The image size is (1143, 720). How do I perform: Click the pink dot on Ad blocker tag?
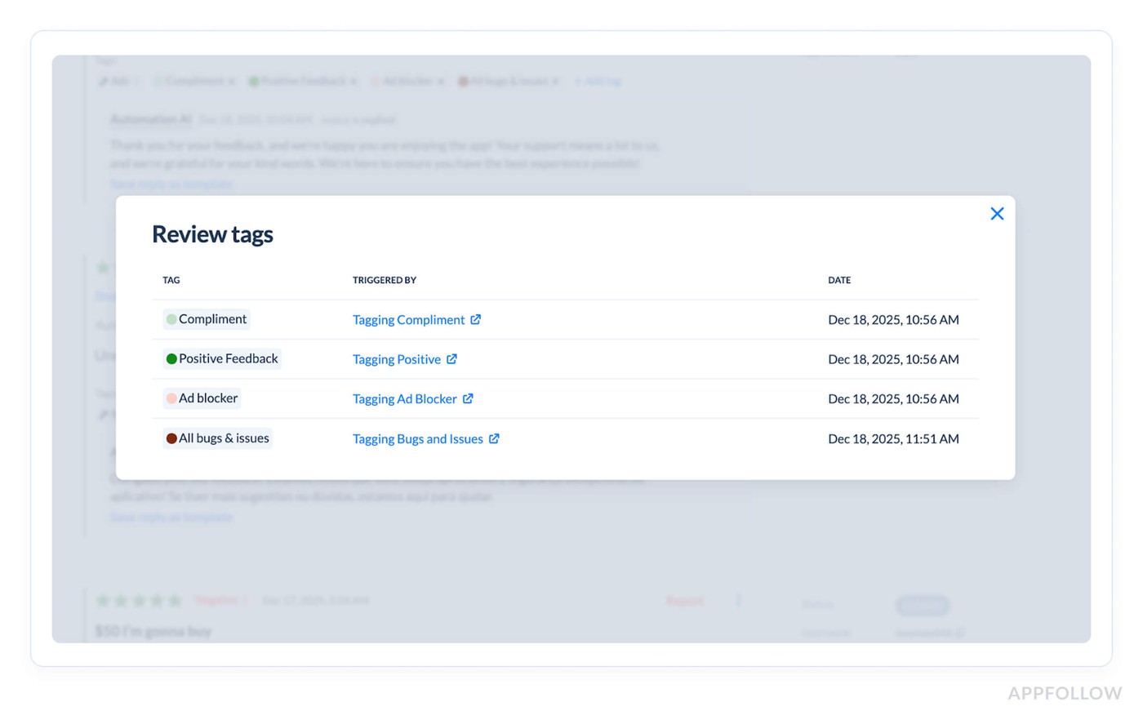(171, 398)
